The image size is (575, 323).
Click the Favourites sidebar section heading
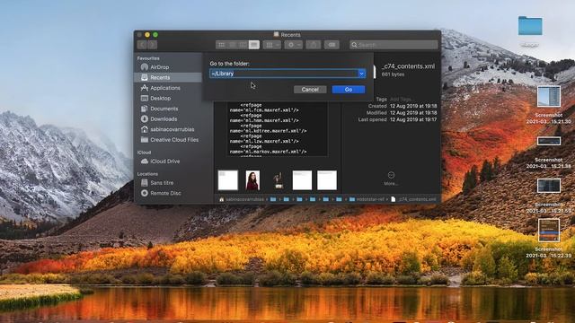coord(148,58)
